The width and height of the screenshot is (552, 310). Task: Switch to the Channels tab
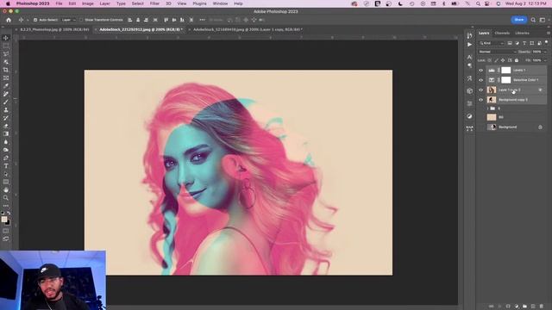click(502, 33)
